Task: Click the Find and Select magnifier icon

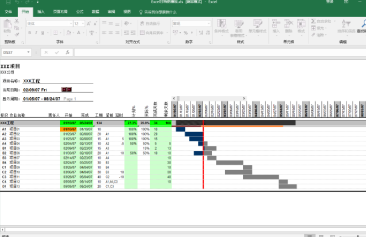Action: (x=364, y=23)
